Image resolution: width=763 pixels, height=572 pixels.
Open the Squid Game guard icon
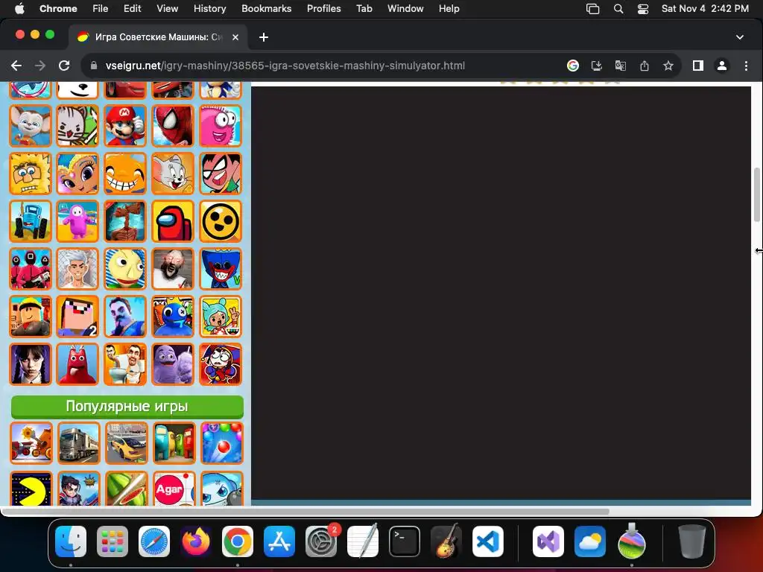tap(30, 269)
